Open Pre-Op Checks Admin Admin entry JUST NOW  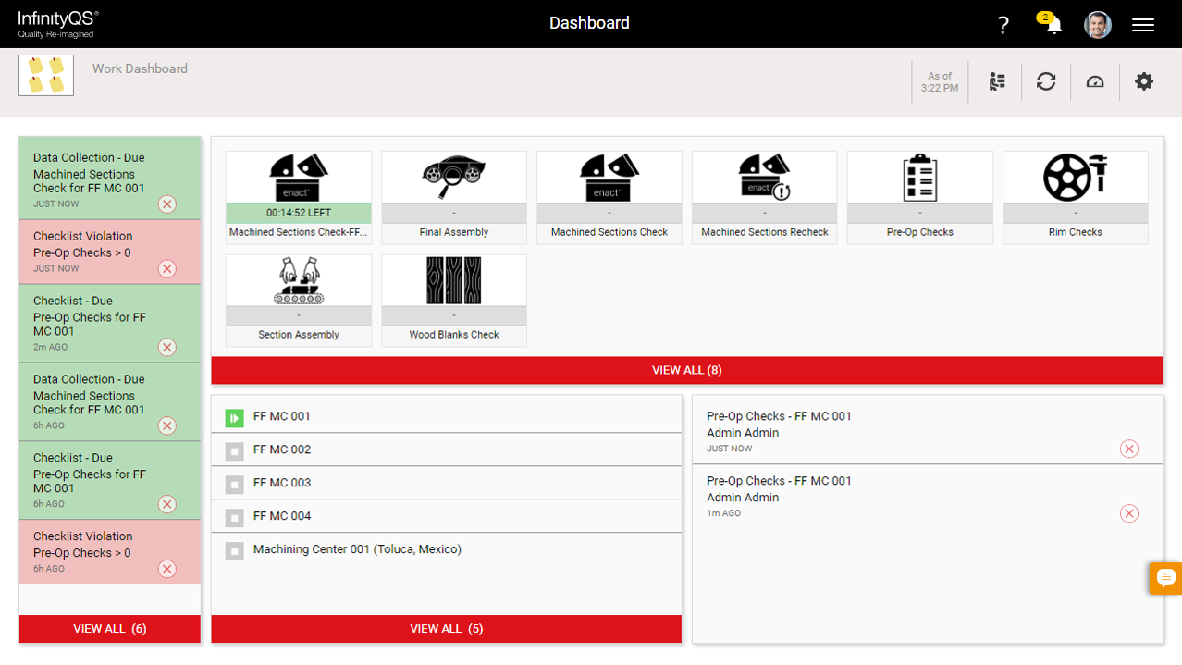pos(927,431)
